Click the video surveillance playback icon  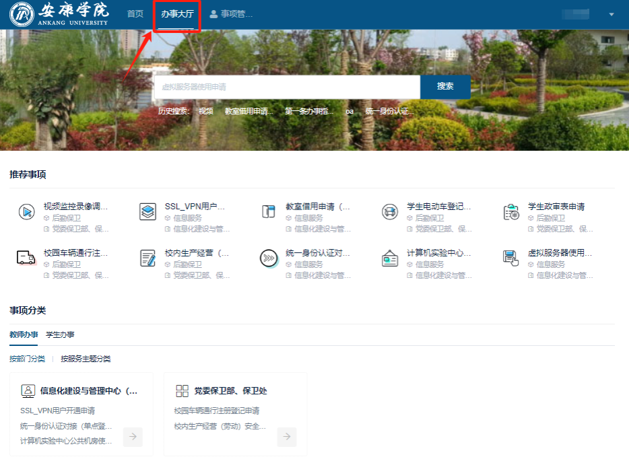click(x=26, y=211)
